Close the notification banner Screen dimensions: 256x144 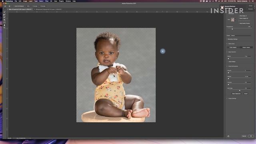250,6
